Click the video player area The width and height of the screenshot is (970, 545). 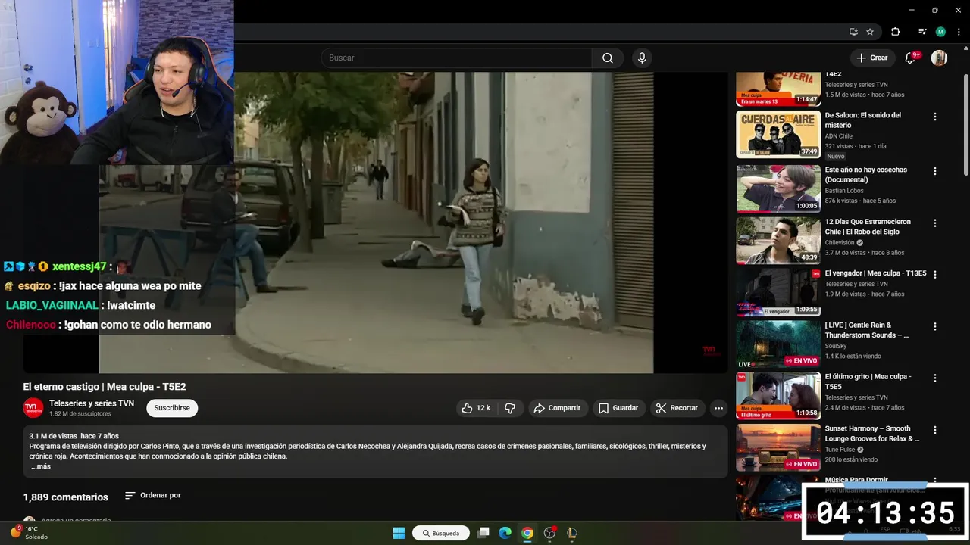click(x=376, y=222)
